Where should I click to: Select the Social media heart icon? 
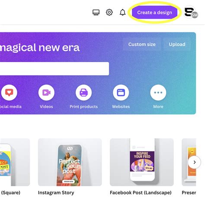(9, 92)
